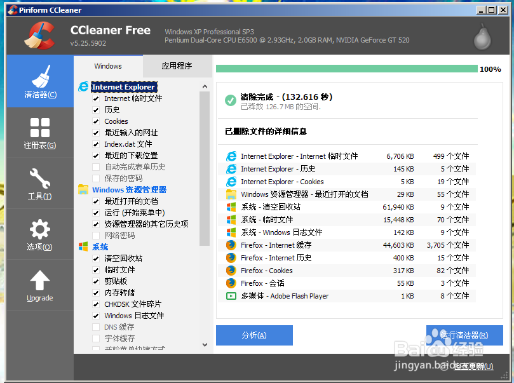Click the pear icon in header
The width and height of the screenshot is (514, 383).
point(482,37)
